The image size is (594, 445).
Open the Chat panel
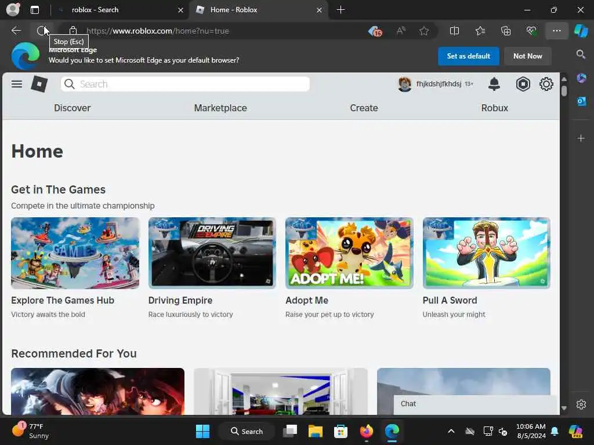coord(475,404)
